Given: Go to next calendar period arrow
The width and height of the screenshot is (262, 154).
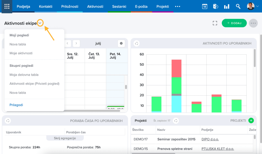Looking at the screenshot, I should coord(76,43).
